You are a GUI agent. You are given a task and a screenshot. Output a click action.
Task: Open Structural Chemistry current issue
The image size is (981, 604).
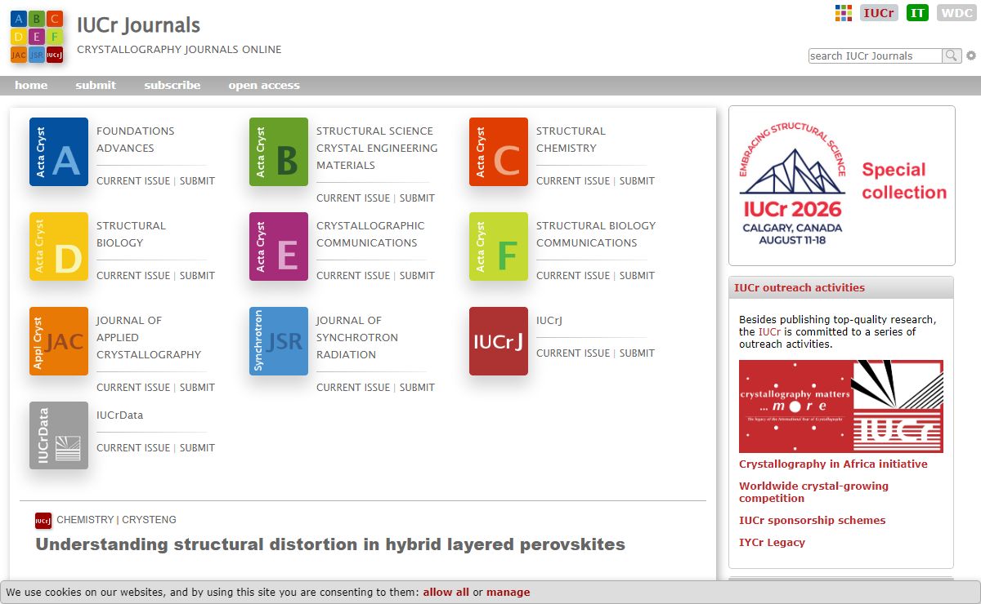coord(573,181)
